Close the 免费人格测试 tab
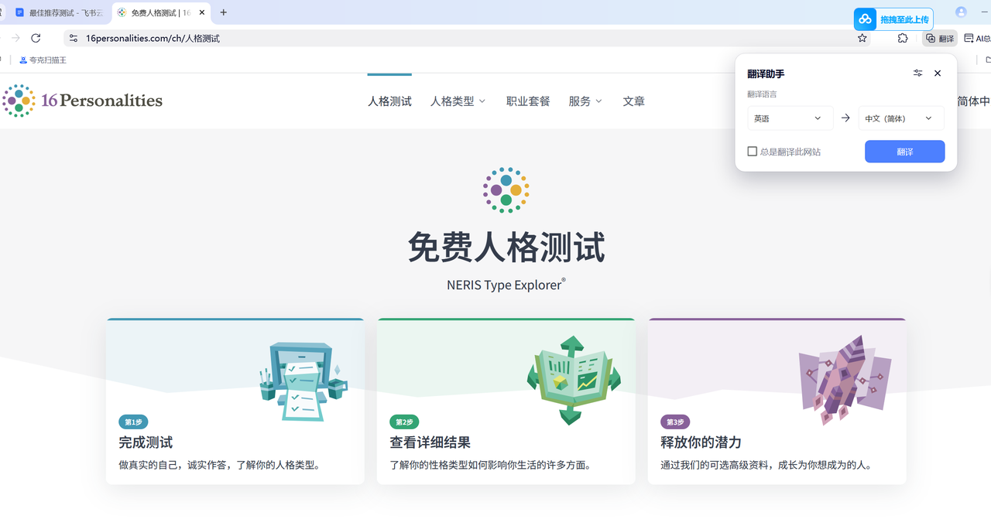Screen dimensions: 991x519 pos(202,12)
